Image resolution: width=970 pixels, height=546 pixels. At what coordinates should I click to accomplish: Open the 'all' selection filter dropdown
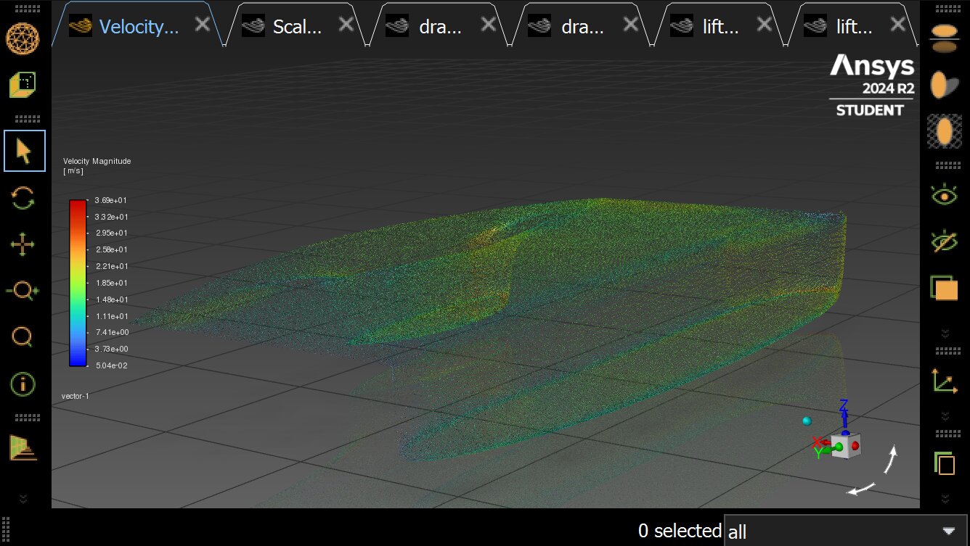tap(845, 531)
